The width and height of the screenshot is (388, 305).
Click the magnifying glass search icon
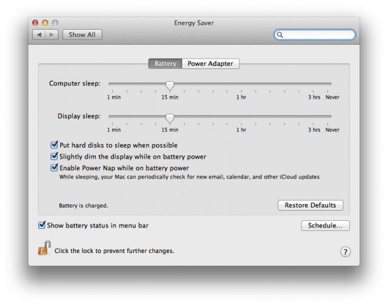coord(281,35)
